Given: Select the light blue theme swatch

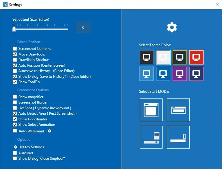Looking at the screenshot, I should click(x=147, y=74).
